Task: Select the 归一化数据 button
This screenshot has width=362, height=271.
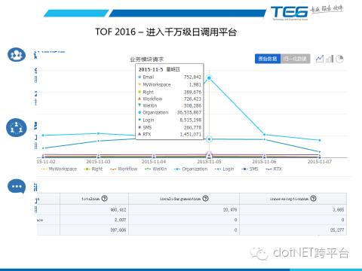Action: pyautogui.click(x=296, y=59)
